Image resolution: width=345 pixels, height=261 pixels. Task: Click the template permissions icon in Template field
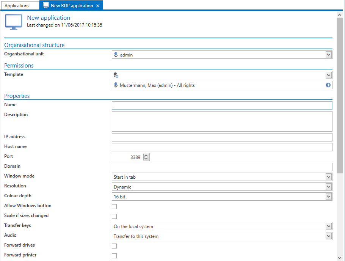point(116,75)
